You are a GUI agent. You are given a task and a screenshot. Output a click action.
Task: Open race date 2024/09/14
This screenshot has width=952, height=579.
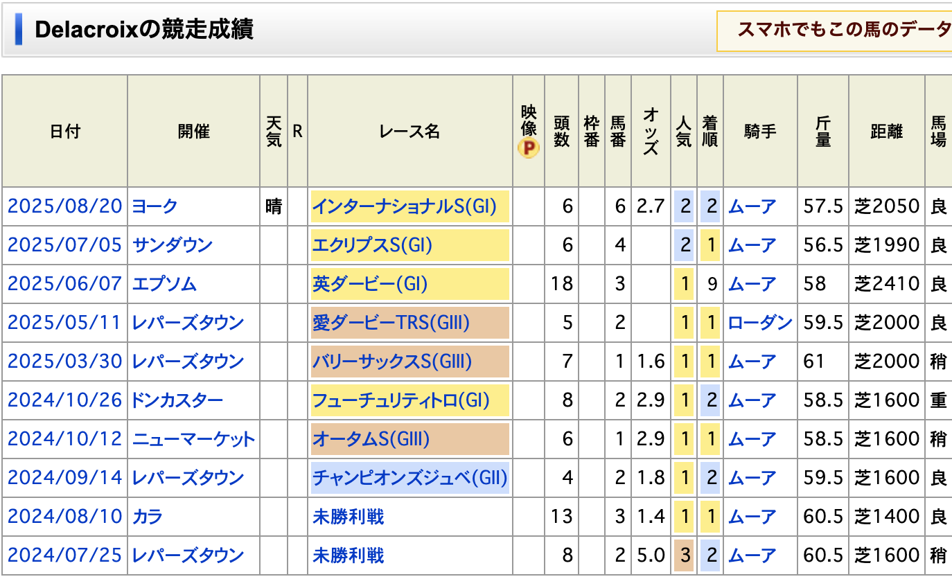click(64, 478)
